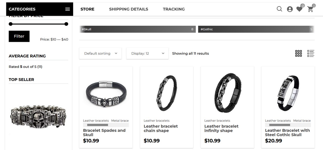The width and height of the screenshot is (323, 150).
Task: Open the shopping cart icon
Action: point(310,9)
